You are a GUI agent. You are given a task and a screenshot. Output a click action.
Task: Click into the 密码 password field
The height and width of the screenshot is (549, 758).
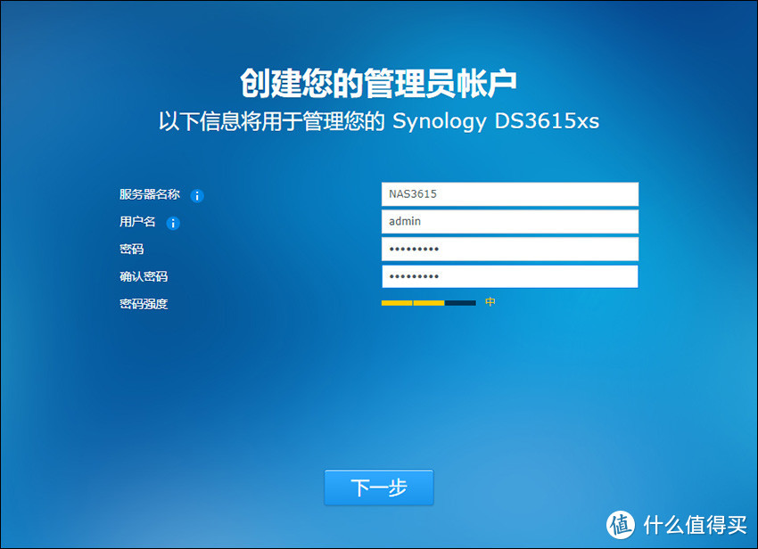click(509, 250)
